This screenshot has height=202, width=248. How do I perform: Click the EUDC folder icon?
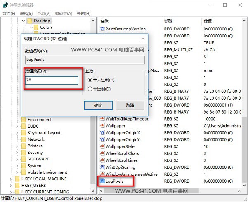[24, 126]
